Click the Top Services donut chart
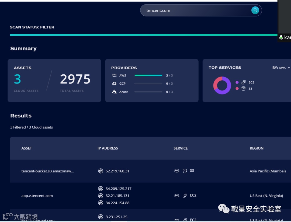This screenshot has height=222, width=291. coord(222,85)
